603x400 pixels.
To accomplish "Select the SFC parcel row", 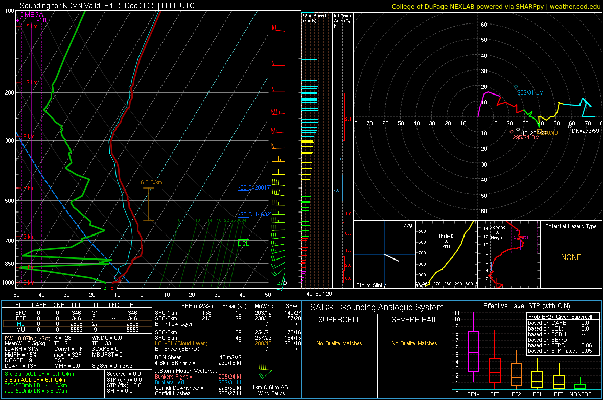I will point(77,313).
